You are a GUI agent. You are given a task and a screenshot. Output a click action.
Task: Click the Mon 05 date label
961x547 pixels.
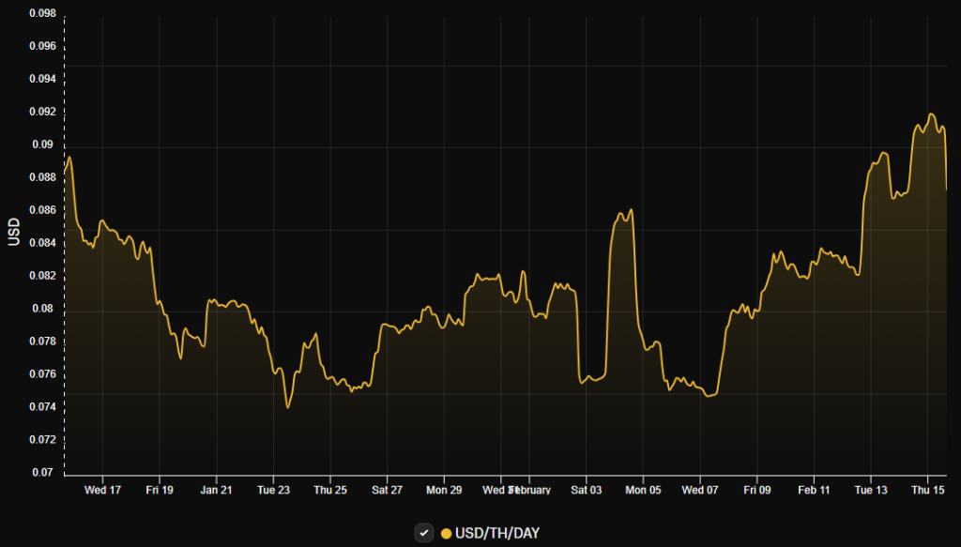tap(642, 489)
